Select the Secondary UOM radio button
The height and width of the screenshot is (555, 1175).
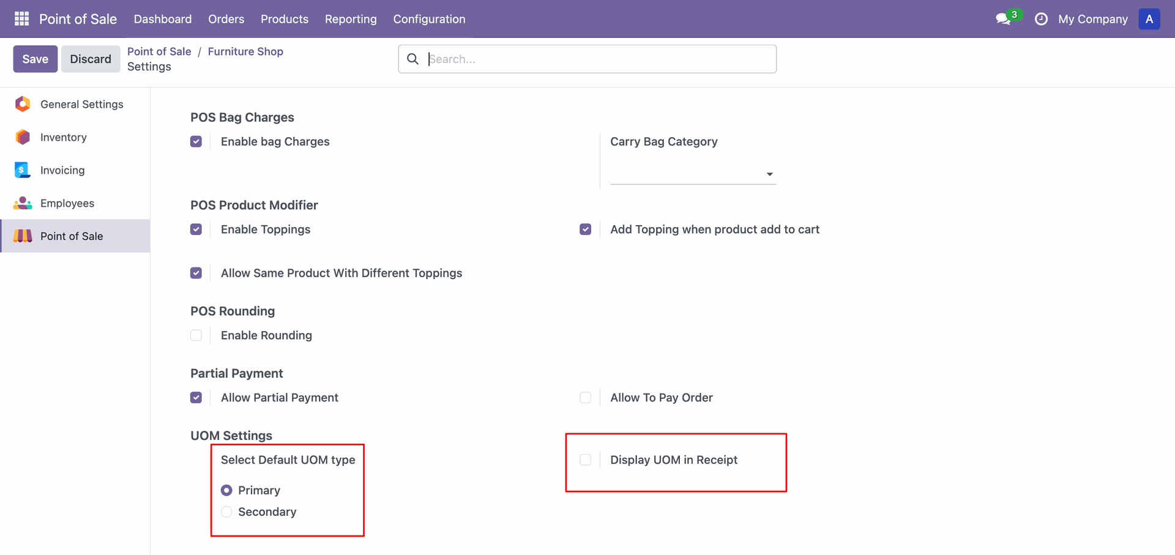(226, 512)
